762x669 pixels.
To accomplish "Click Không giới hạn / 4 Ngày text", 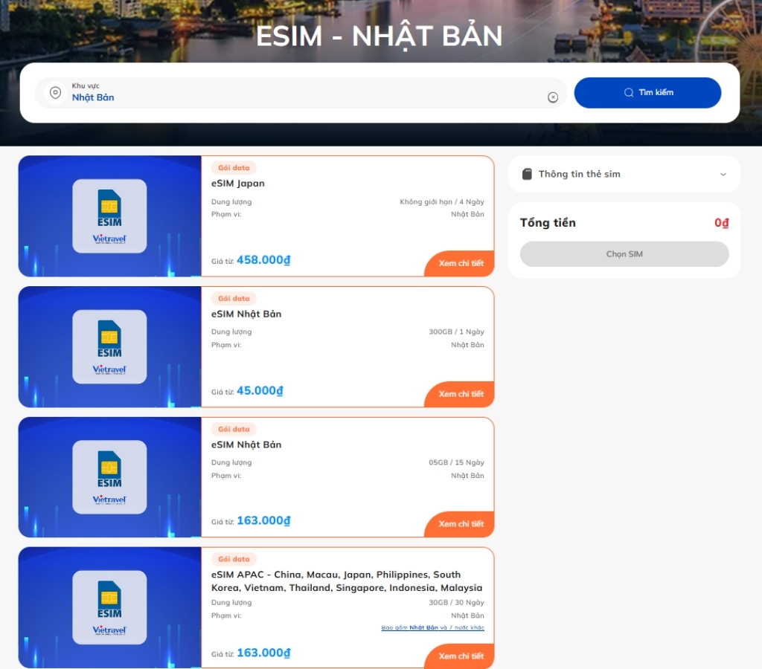I will pyautogui.click(x=442, y=201).
